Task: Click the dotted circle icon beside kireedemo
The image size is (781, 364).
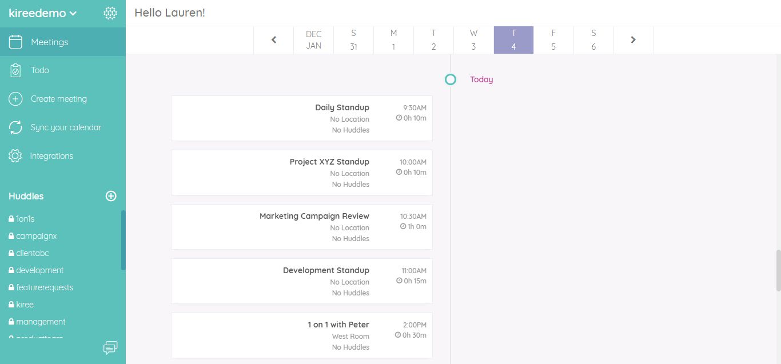Action: coord(110,13)
